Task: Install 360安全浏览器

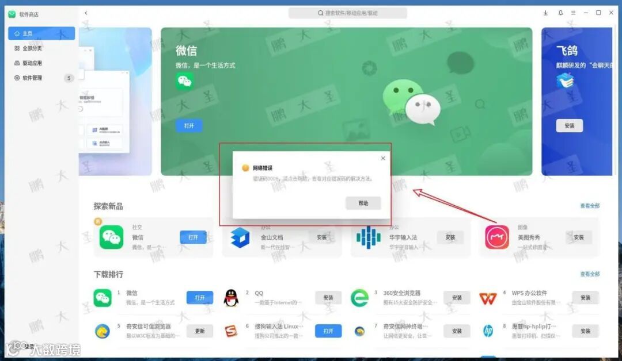Action: point(457,298)
